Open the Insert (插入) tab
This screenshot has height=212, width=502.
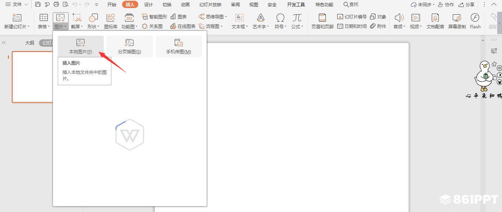(130, 4)
